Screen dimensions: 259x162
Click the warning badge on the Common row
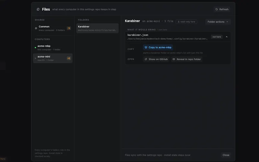point(69,28)
